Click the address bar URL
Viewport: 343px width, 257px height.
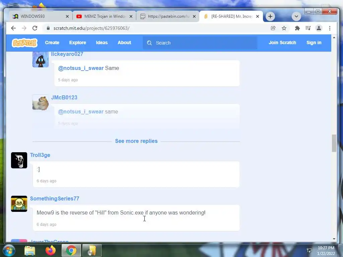[x=91, y=28]
